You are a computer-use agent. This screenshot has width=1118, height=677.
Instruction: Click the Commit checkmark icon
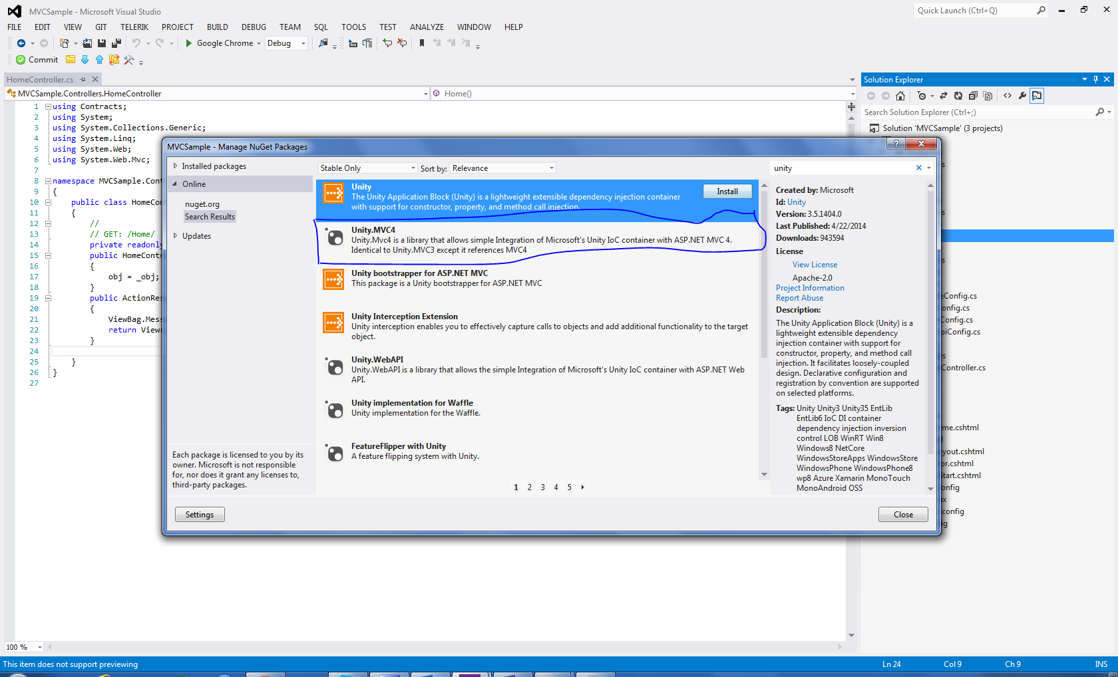coord(21,60)
